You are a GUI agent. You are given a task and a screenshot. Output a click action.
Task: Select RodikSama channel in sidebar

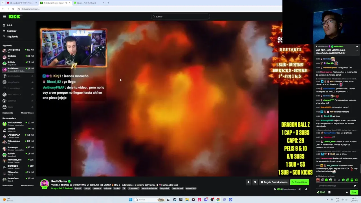[18, 69]
